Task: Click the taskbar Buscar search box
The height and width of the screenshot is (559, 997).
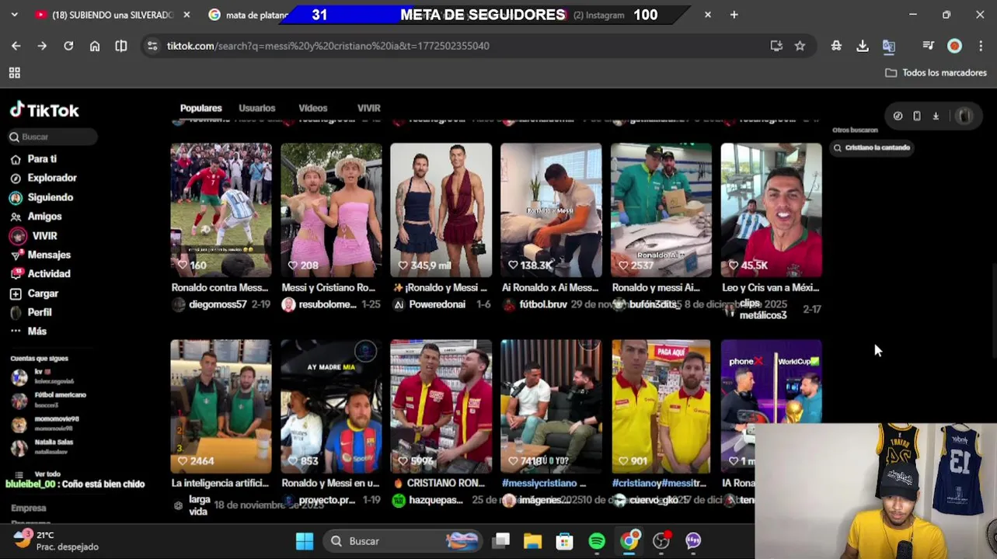Action: click(x=403, y=541)
